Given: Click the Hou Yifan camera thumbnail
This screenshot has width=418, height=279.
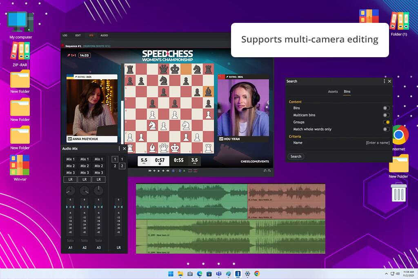Looking at the screenshot, I should pos(243,108).
